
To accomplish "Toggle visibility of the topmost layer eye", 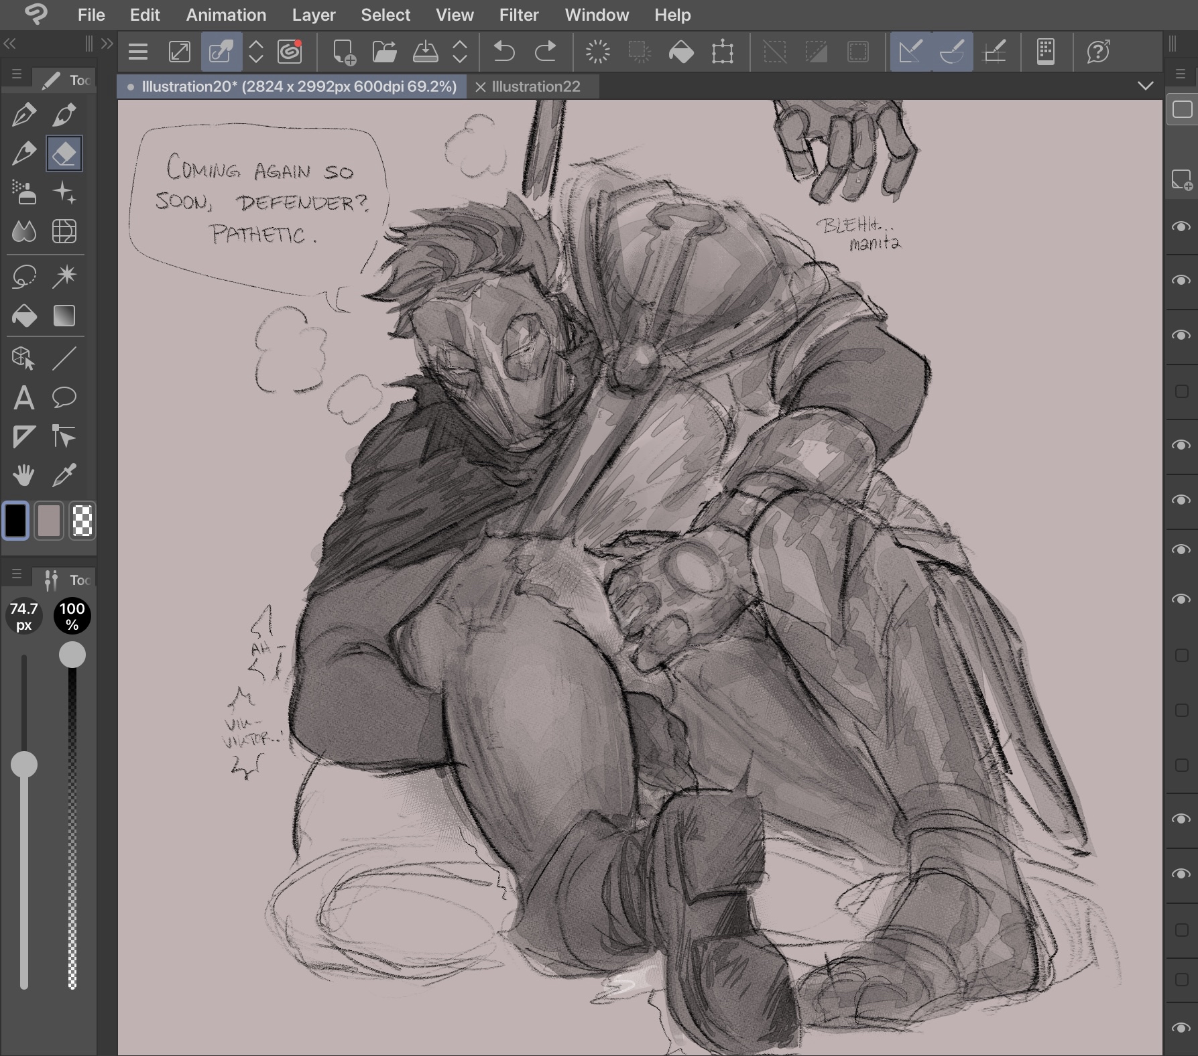I will coord(1181,226).
